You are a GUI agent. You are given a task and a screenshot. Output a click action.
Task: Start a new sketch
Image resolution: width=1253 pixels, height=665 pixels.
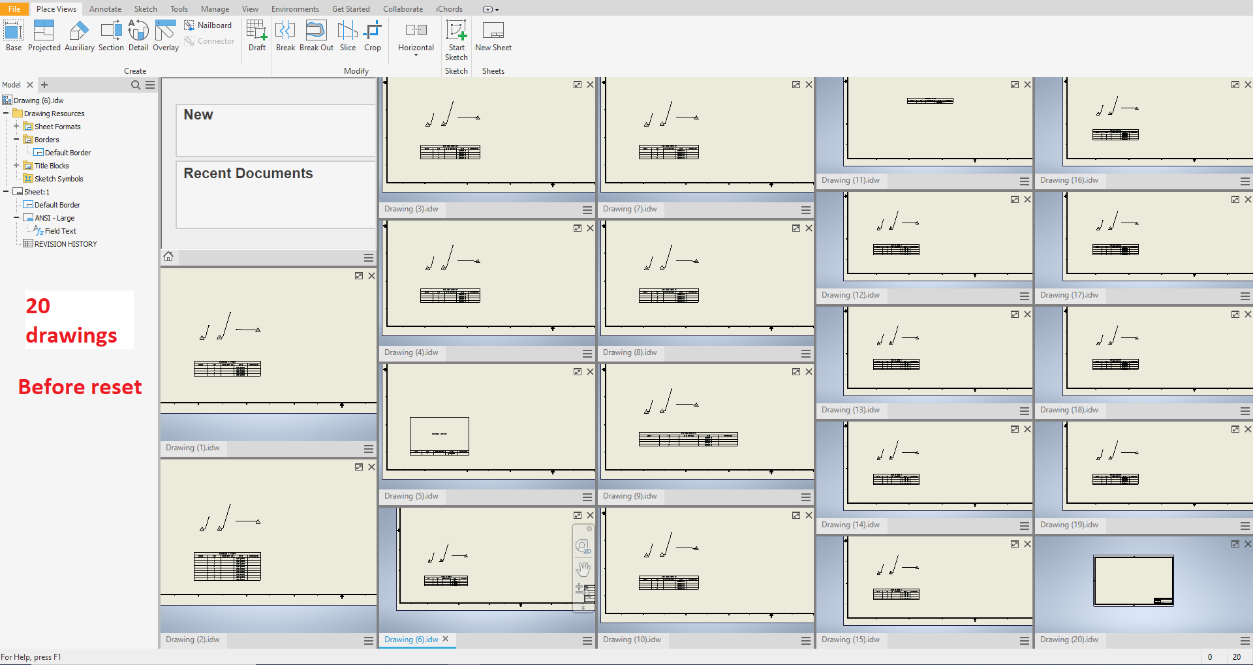click(x=456, y=39)
